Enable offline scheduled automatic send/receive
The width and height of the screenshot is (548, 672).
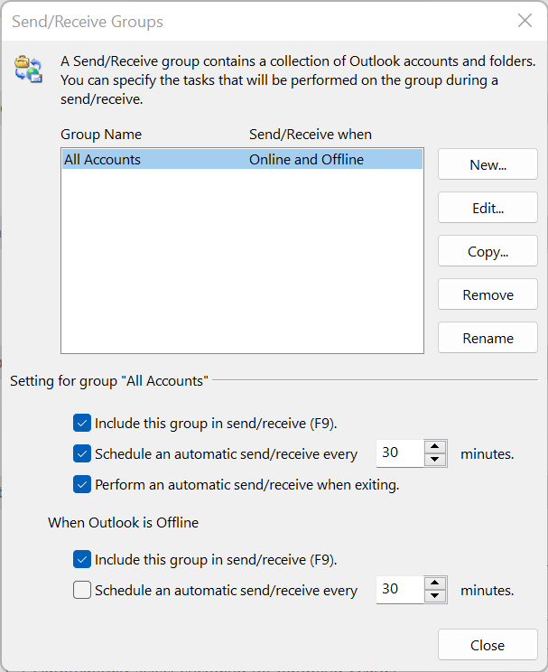point(82,591)
